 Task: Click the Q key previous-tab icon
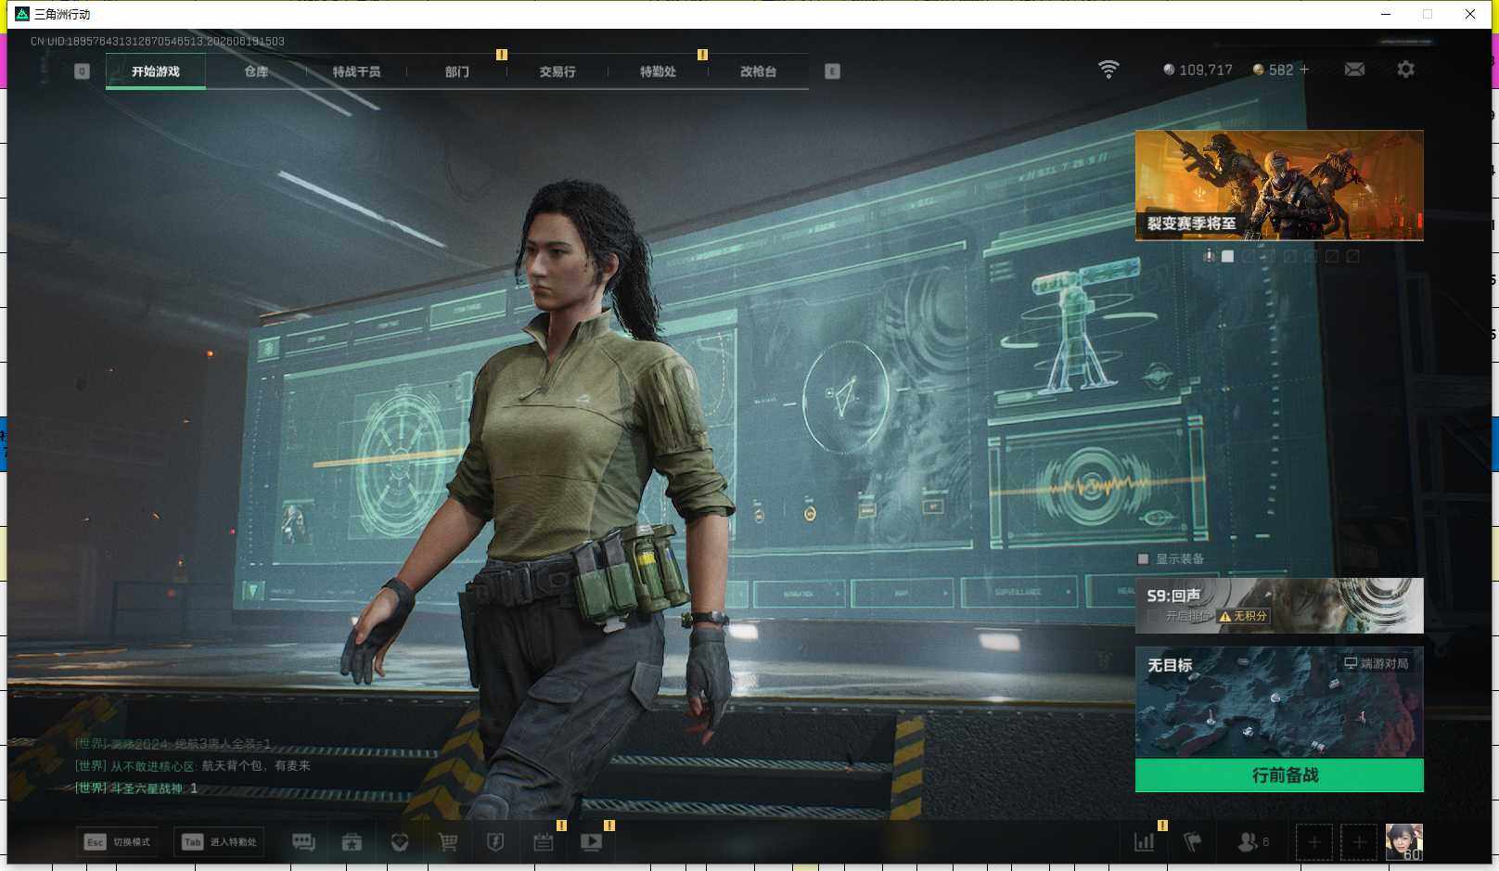82,71
